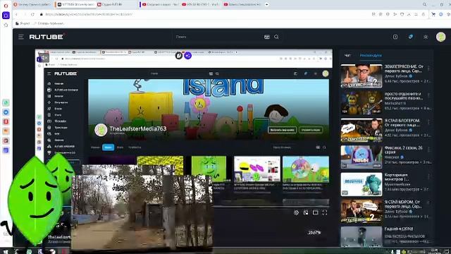Open the on-screen keyboard icon in search
Viewport: 451px width, 254px height.
267,37
